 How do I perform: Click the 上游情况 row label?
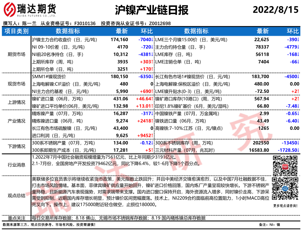[x=16, y=103]
